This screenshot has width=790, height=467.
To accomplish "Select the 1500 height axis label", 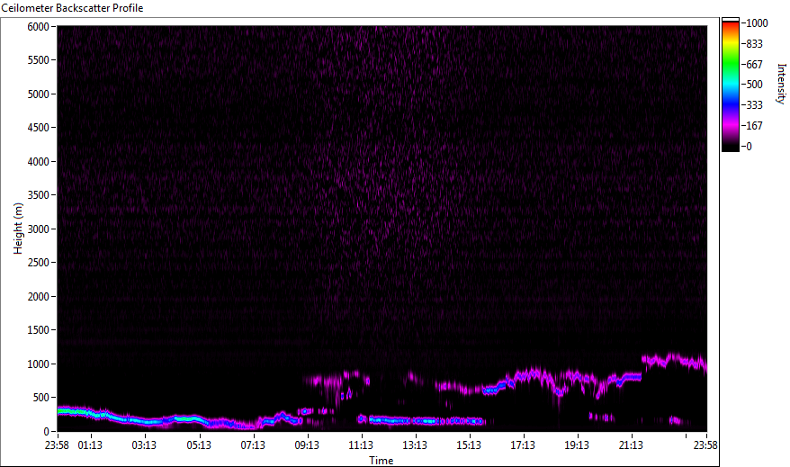I will (x=39, y=330).
